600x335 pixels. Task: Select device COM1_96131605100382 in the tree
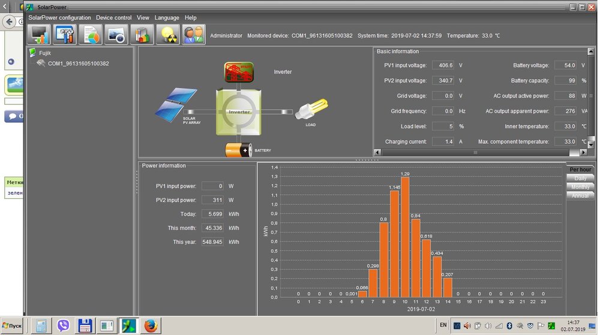click(78, 63)
